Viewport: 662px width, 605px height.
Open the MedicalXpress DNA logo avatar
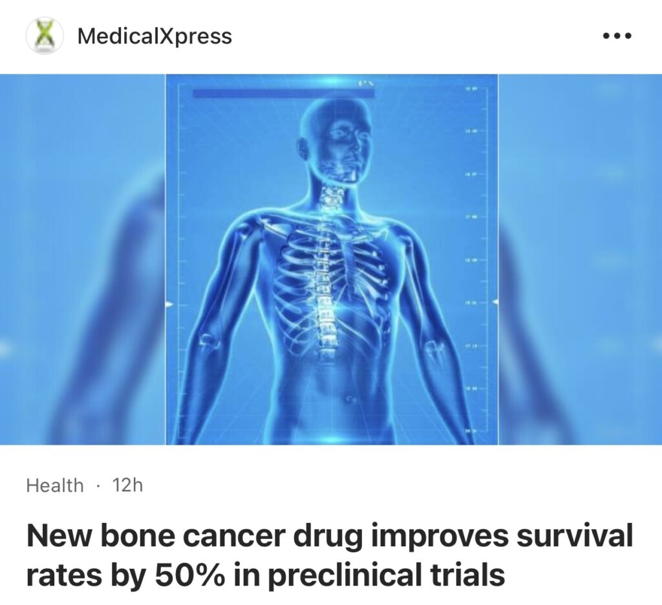(x=45, y=36)
